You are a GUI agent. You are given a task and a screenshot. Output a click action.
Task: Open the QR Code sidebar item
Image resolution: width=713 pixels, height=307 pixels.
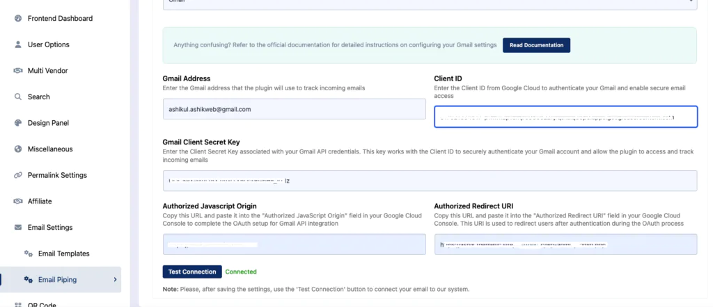42,304
